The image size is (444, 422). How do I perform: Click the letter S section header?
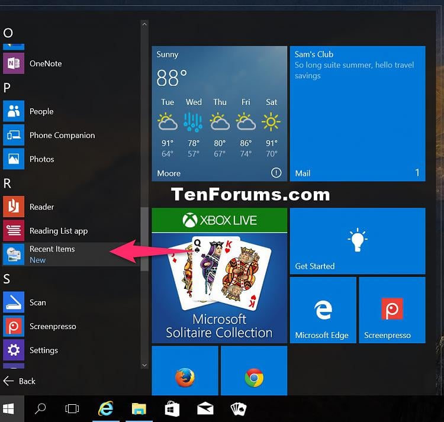coord(7,279)
